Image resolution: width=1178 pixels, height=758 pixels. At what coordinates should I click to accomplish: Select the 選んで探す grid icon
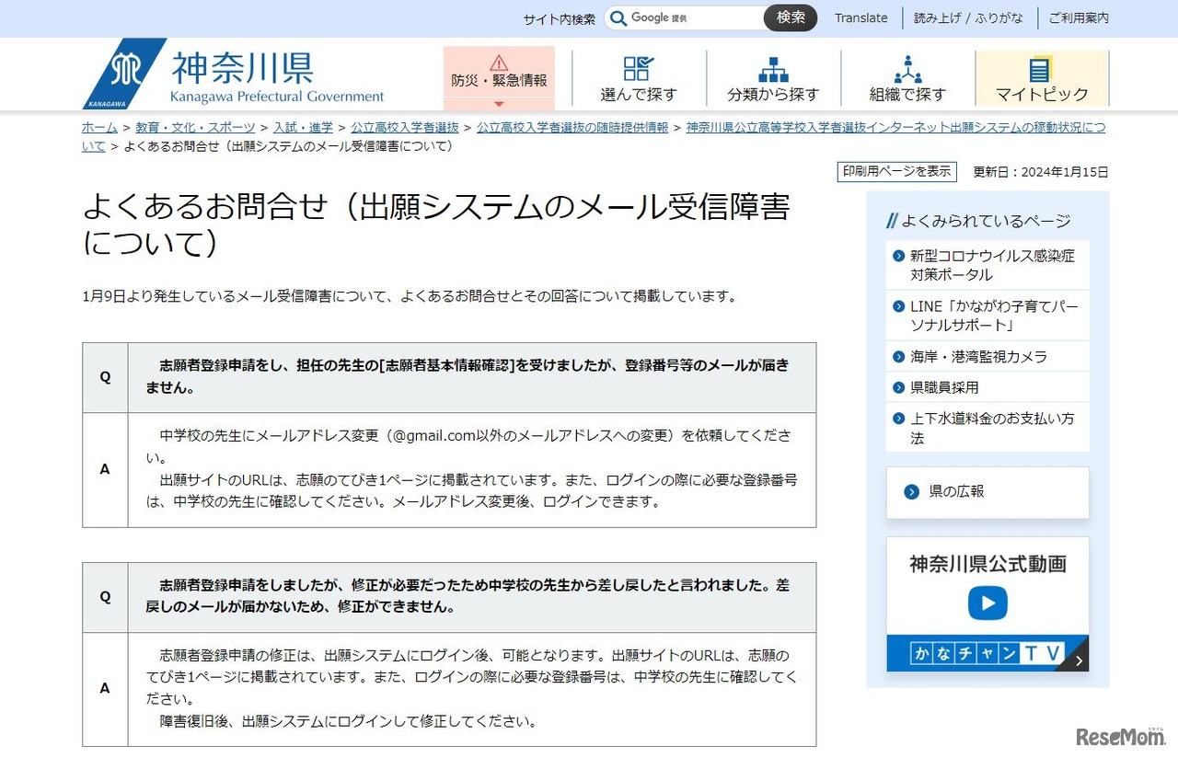tap(635, 67)
